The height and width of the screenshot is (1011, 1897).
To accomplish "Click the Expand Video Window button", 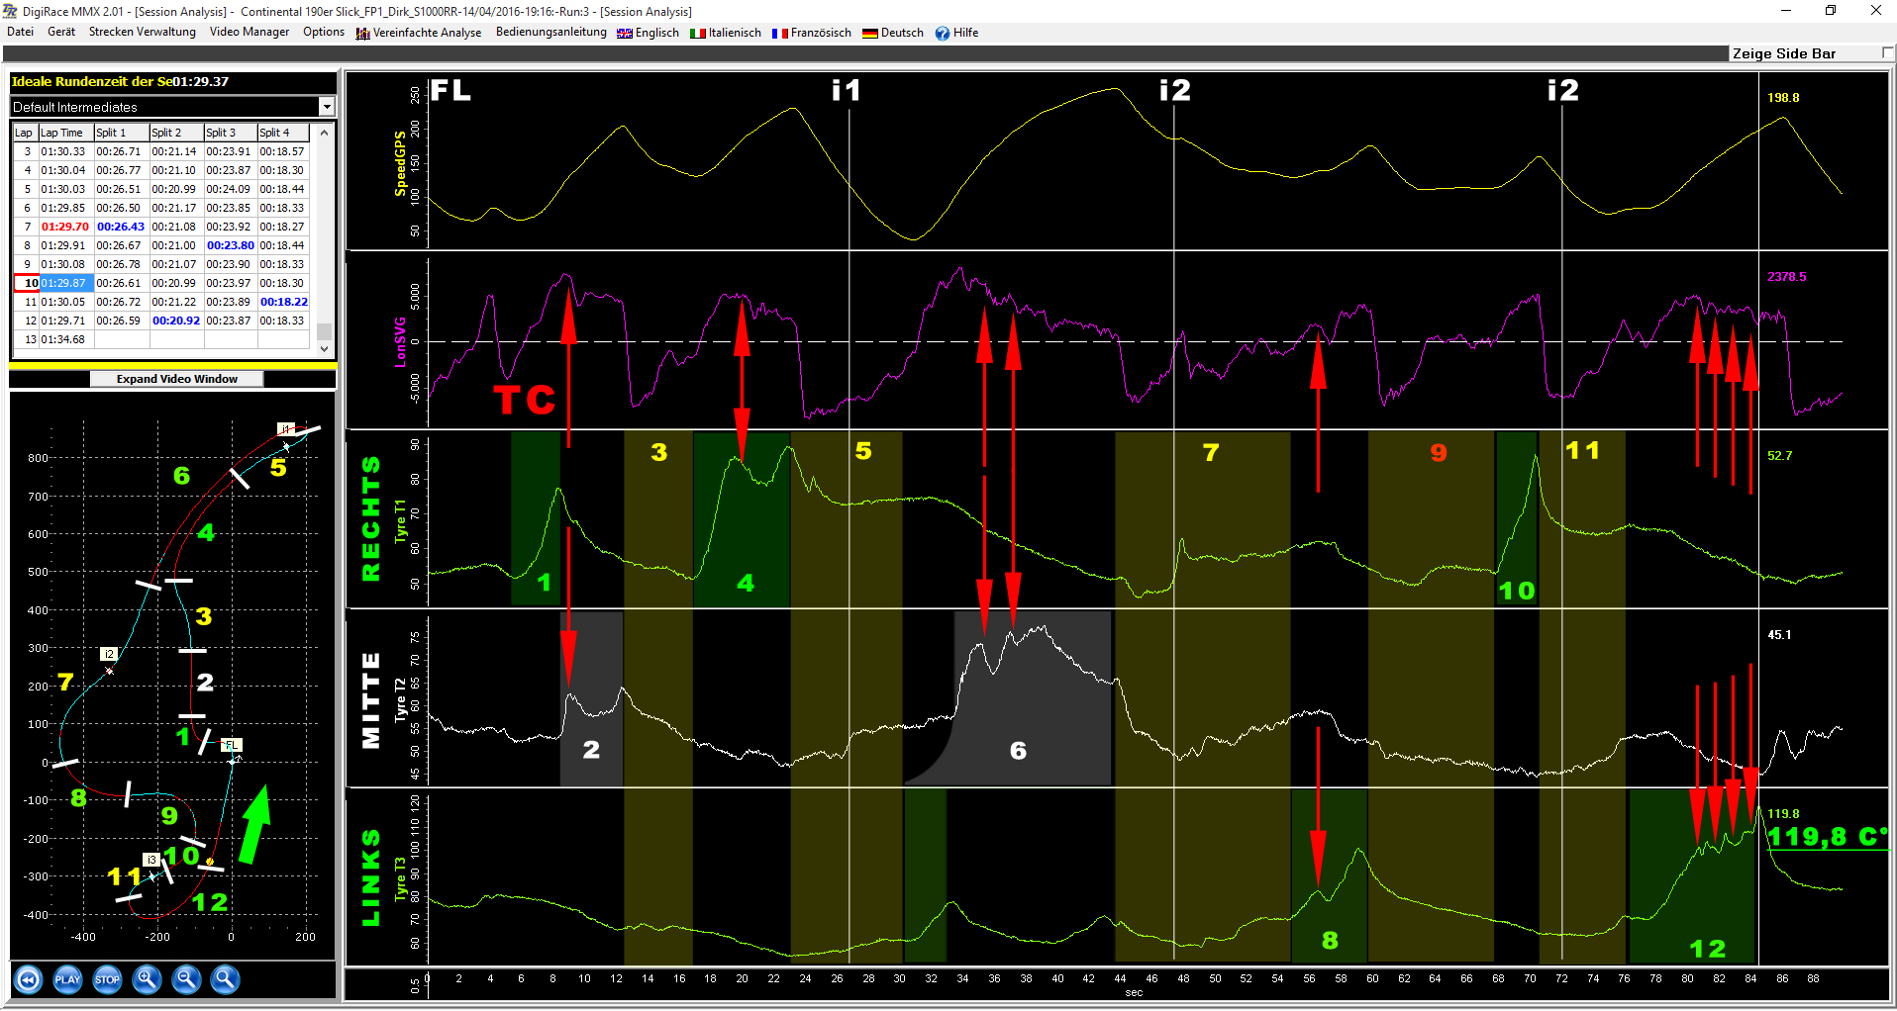I will (x=176, y=379).
